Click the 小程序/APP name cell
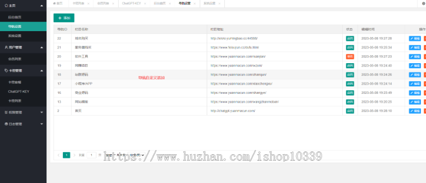This screenshot has height=183, width=426. [139, 83]
